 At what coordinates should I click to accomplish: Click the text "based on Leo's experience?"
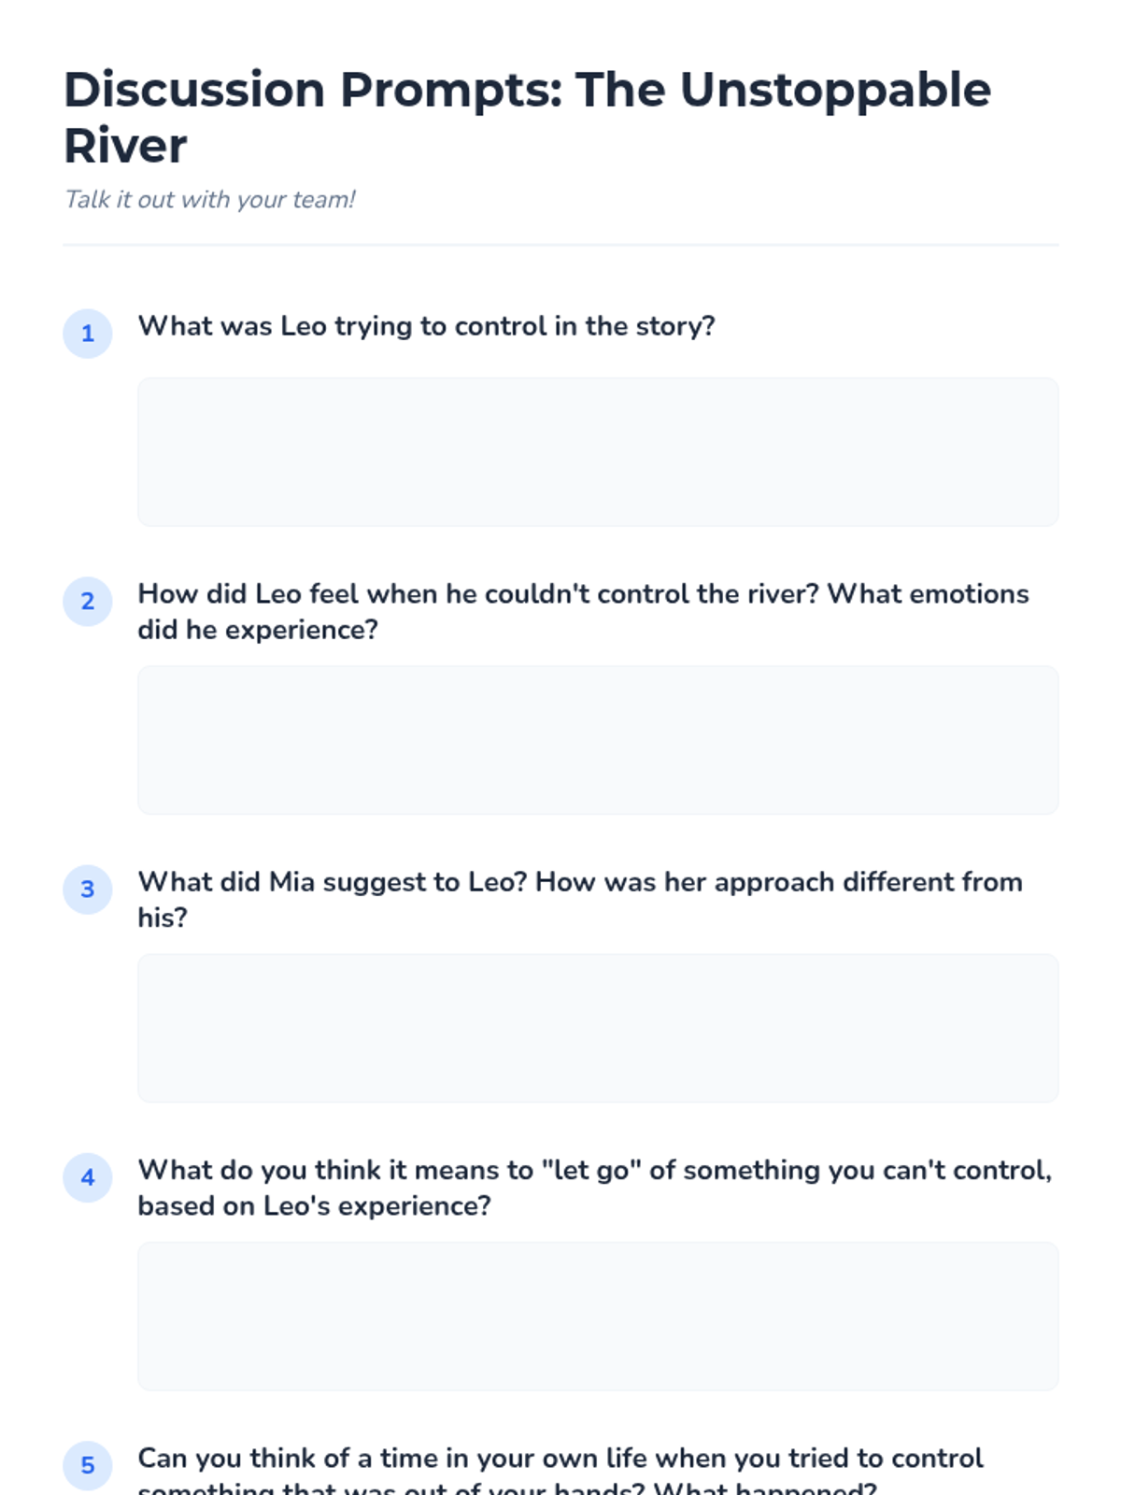[314, 1206]
